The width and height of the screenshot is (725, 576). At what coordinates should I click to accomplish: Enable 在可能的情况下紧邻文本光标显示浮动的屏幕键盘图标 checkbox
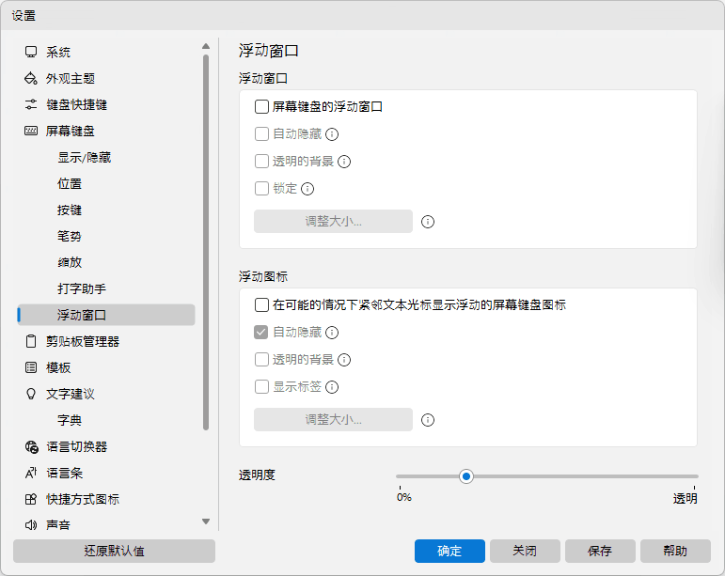(x=261, y=305)
